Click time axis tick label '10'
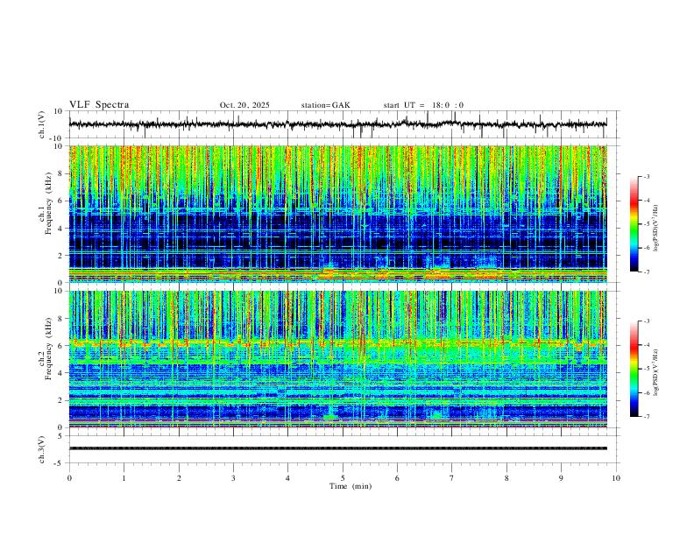Screen dimensions: 694x536 [616, 478]
